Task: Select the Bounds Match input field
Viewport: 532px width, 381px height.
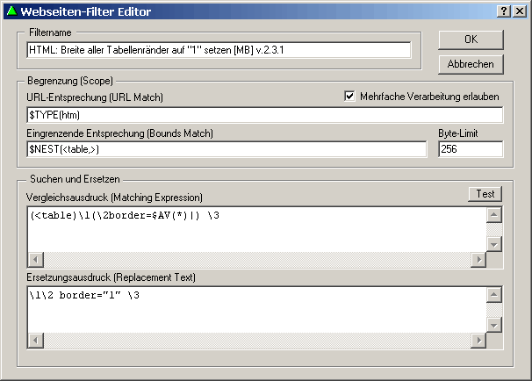Action: (x=226, y=149)
